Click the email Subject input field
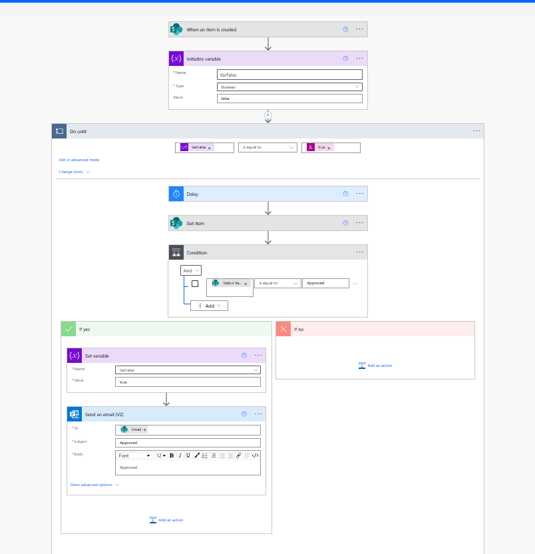The height and width of the screenshot is (554, 535). [187, 443]
